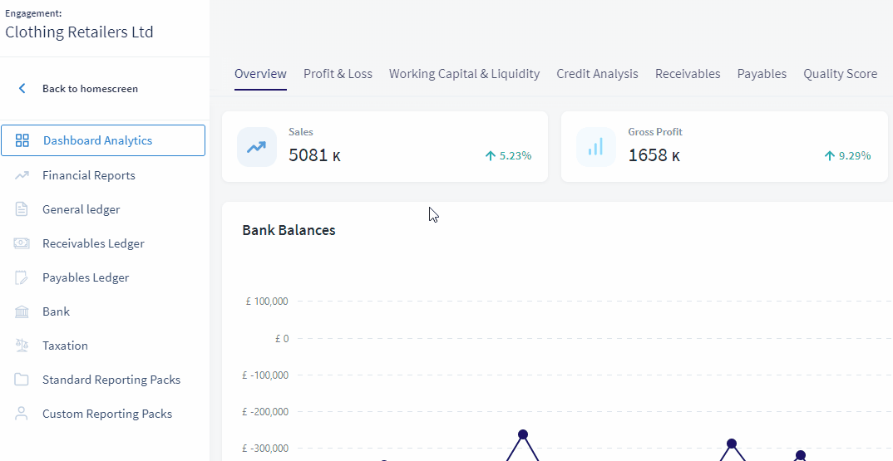Click the Standard Reporting Packs folder icon
This screenshot has height=461, width=893.
22,380
